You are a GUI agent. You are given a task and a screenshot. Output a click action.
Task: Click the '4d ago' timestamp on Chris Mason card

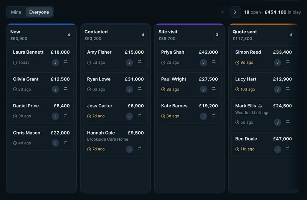point(22,143)
